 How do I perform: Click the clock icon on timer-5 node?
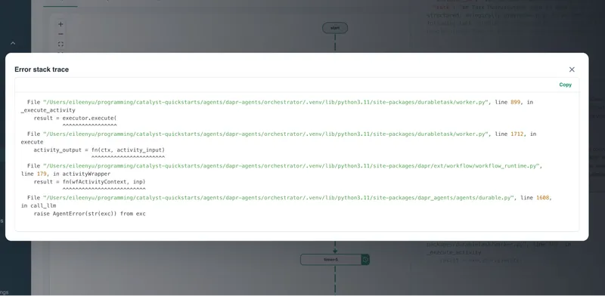[365, 260]
